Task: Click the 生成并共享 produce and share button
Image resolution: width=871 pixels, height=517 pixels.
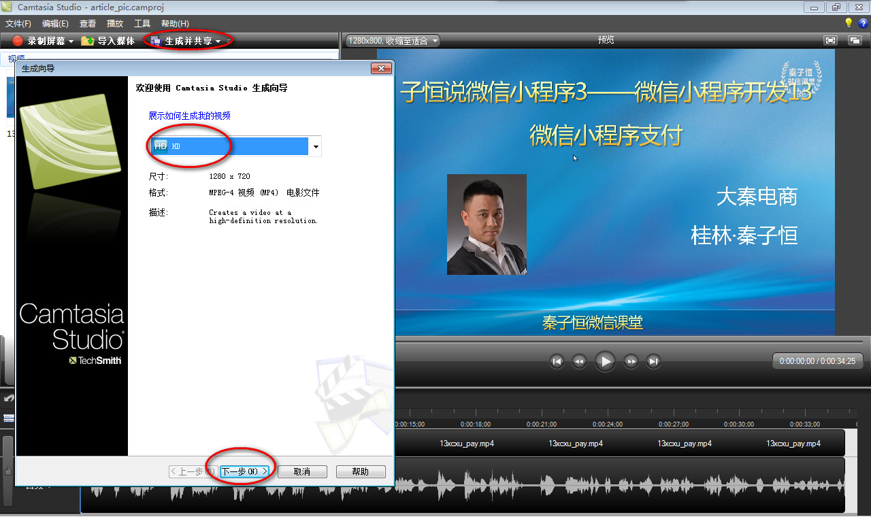Action: [181, 41]
